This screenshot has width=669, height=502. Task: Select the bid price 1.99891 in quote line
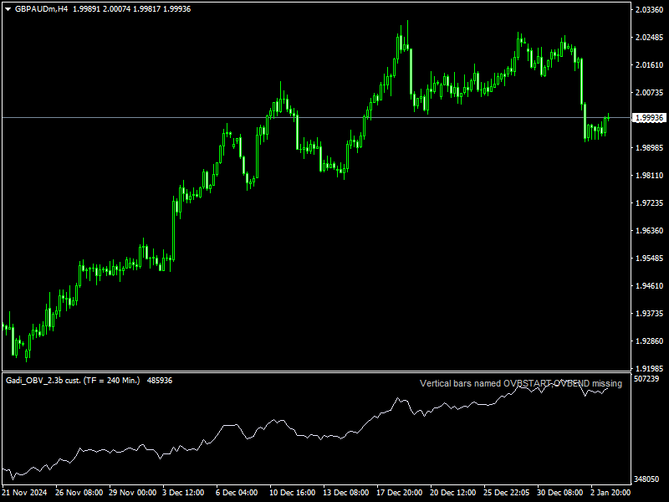[x=86, y=10]
